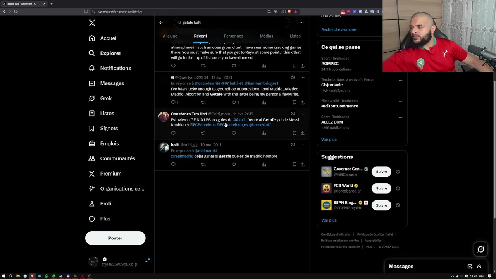496x279 pixels.
Task: Select the Récent tab
Action: [x=200, y=36]
